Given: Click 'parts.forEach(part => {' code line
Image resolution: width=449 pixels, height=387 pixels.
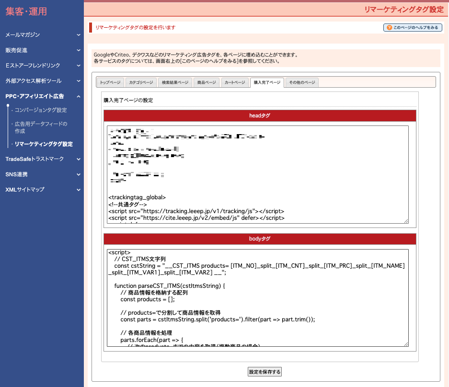Looking at the screenshot, I should pyautogui.click(x=152, y=340).
